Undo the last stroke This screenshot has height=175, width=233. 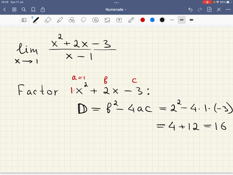tap(190, 10)
